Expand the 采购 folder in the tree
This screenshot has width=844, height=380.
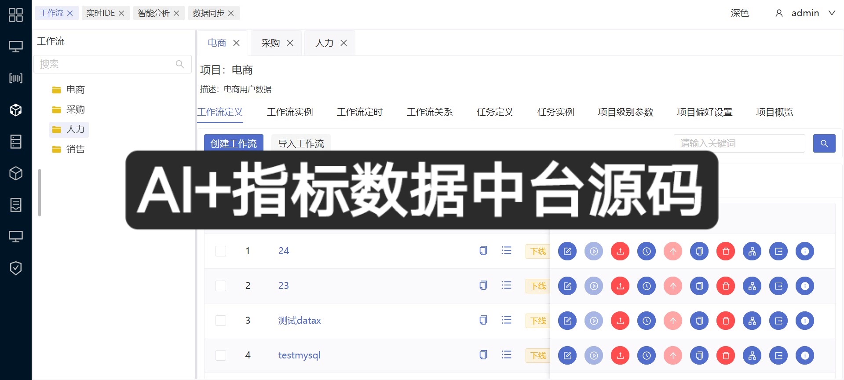(75, 110)
